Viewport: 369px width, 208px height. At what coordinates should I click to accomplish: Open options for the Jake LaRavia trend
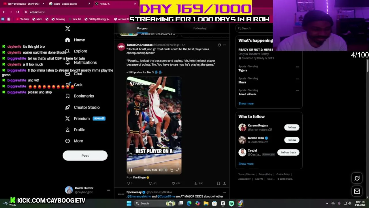(297, 91)
